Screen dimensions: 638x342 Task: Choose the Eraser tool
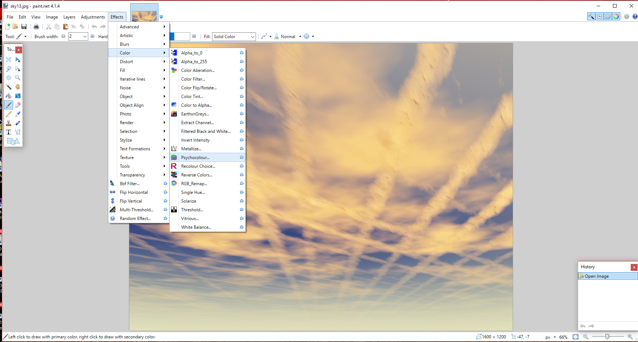[18, 105]
